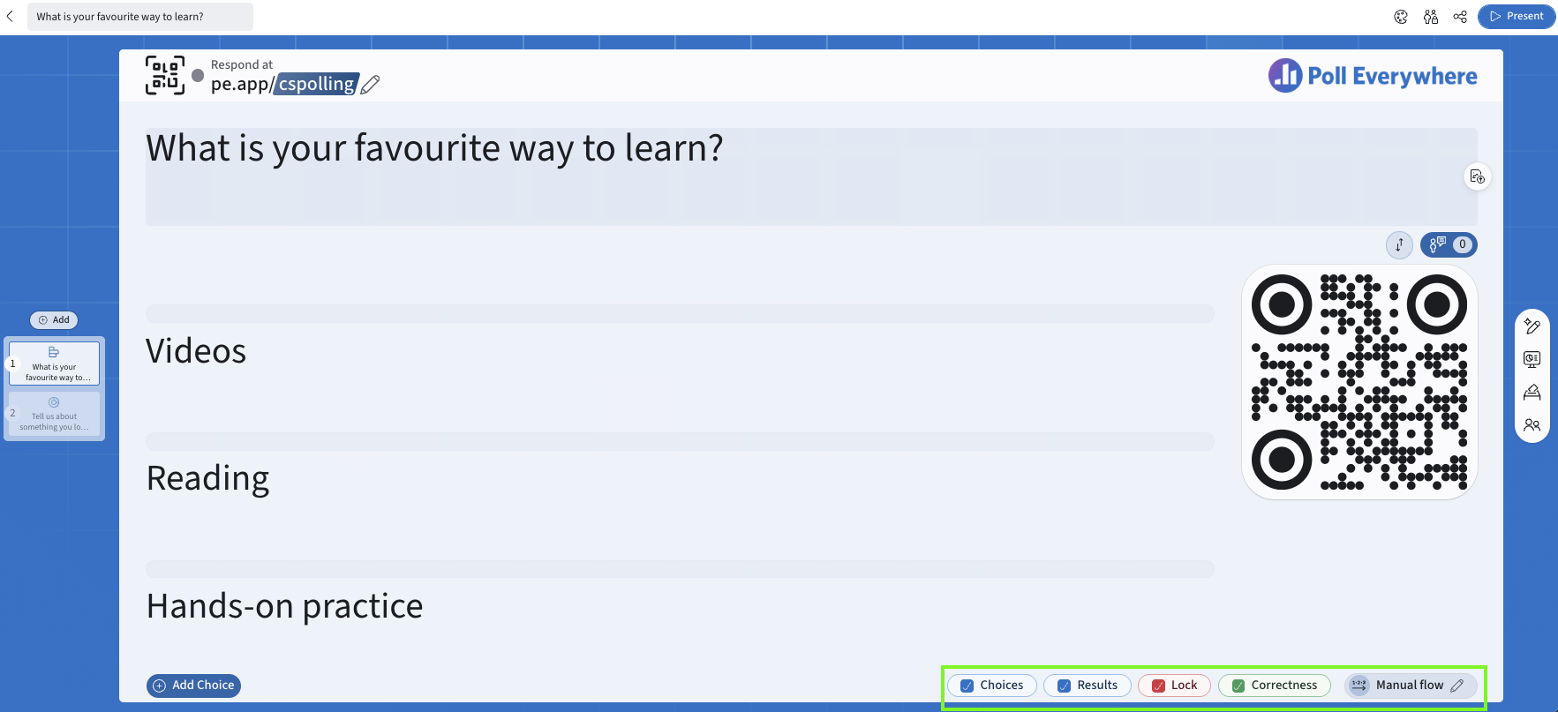Click the sort order arrows button

pyautogui.click(x=1399, y=244)
